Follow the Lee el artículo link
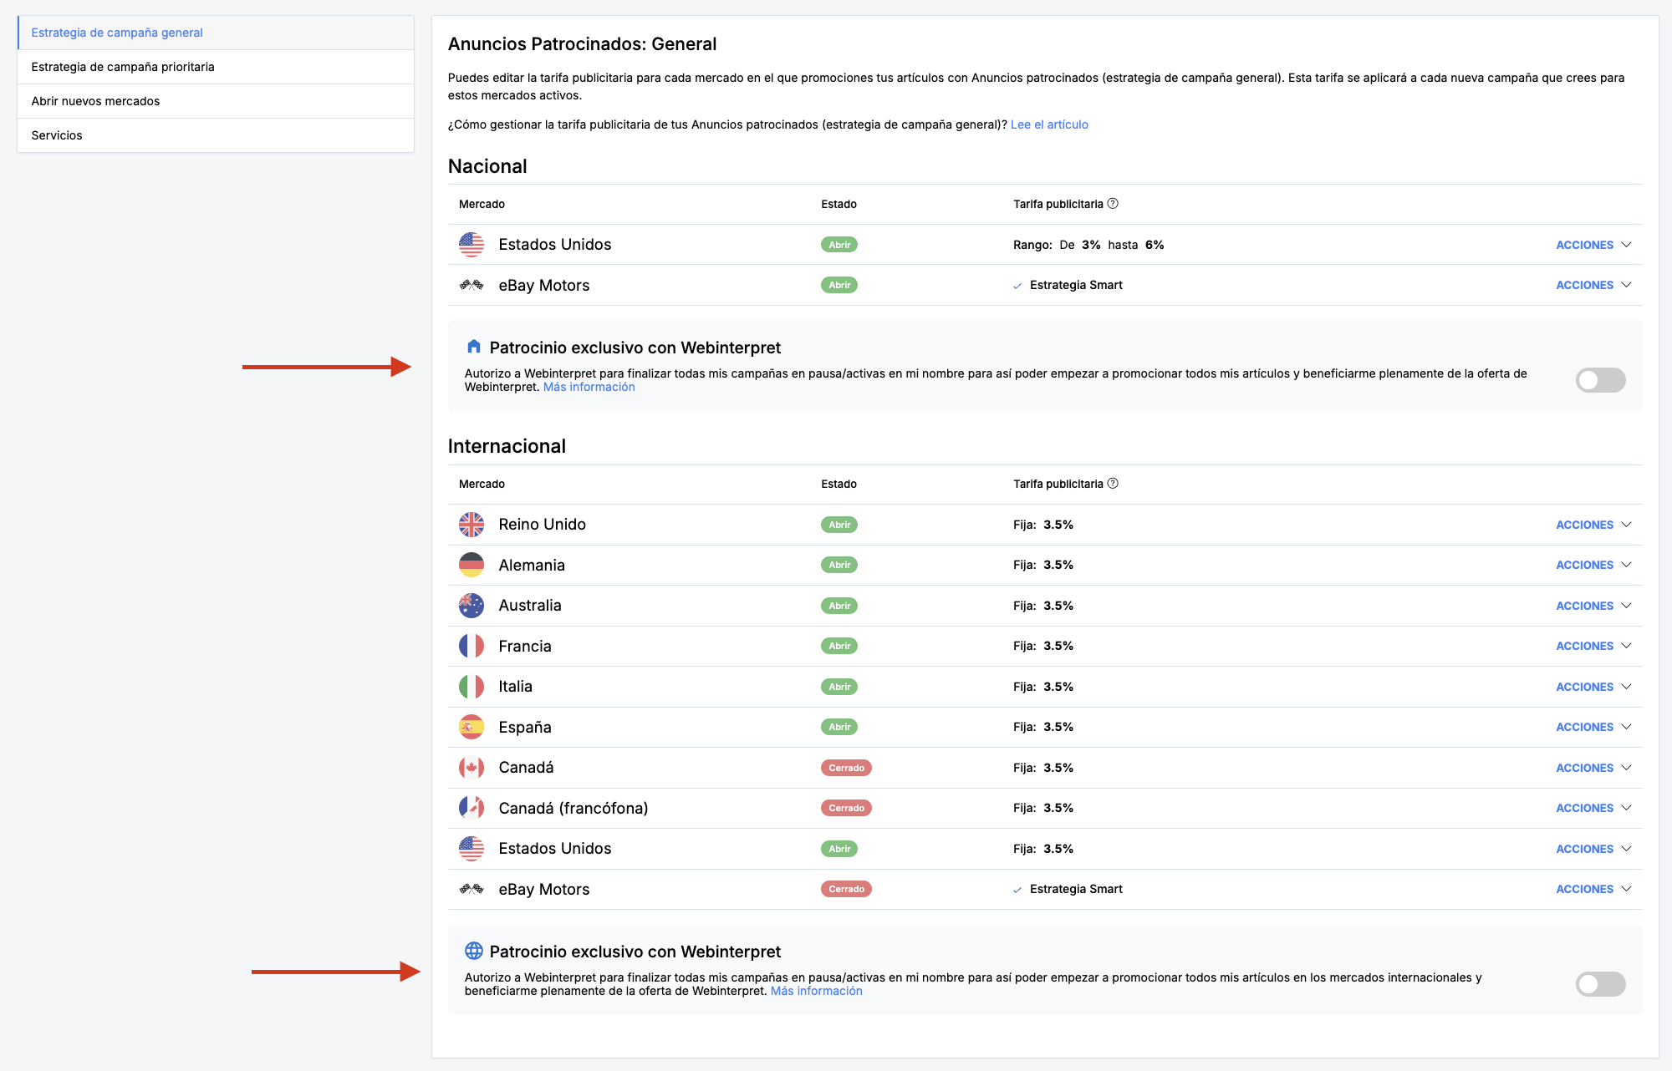Image resolution: width=1672 pixels, height=1071 pixels. (1049, 124)
